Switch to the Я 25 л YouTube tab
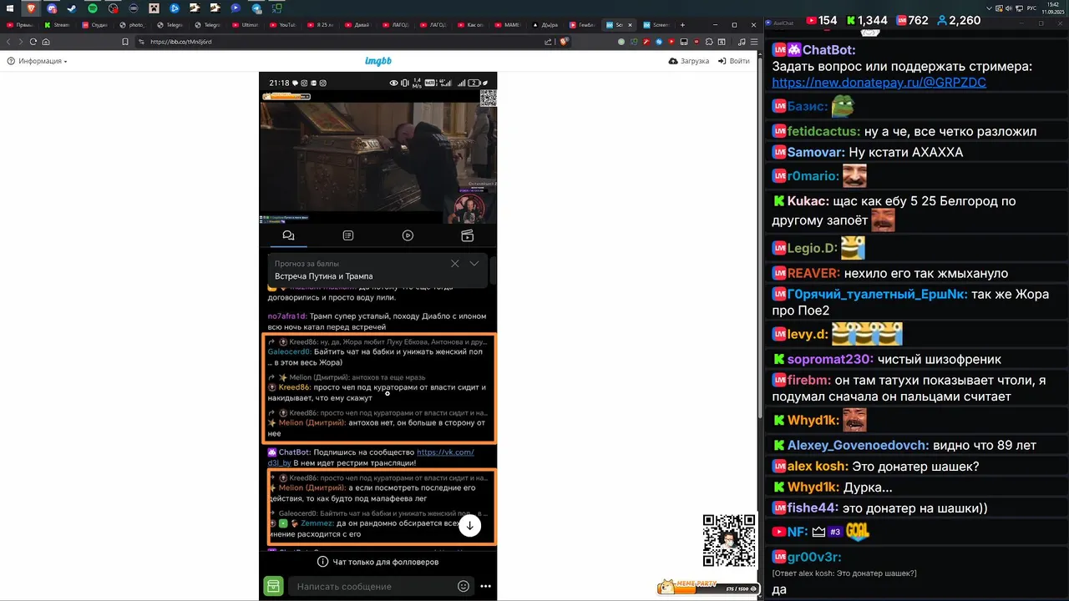The width and height of the screenshot is (1069, 601). point(322,25)
